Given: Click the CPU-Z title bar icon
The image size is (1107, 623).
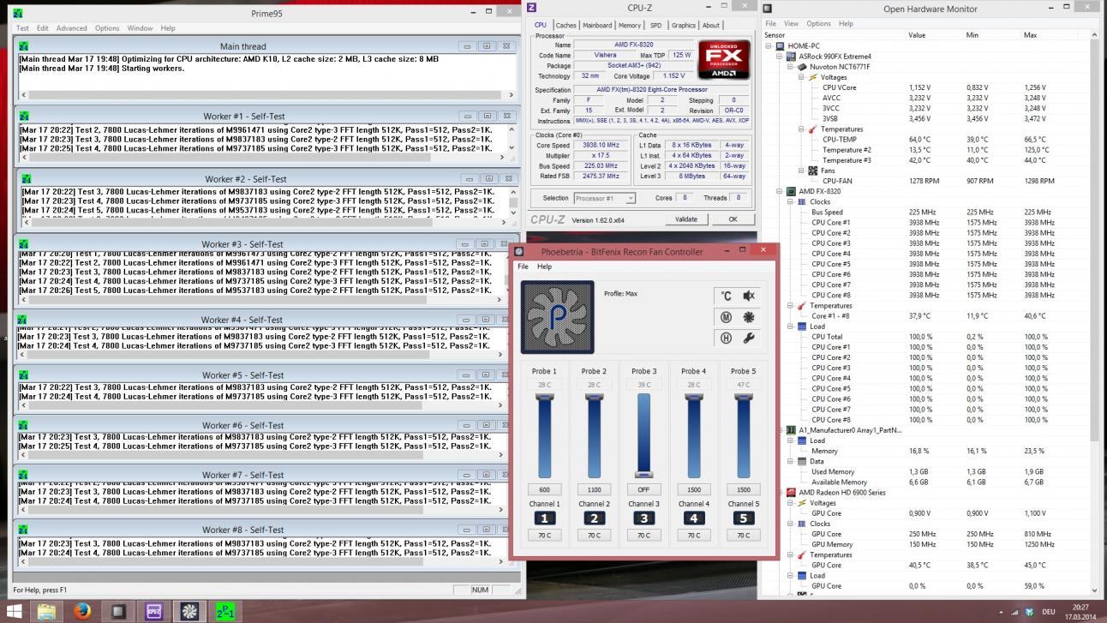Looking at the screenshot, I should [x=532, y=8].
